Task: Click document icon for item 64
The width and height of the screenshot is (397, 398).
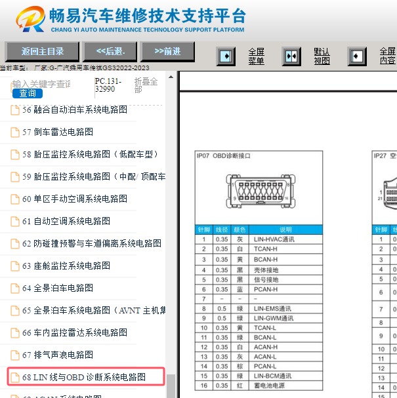Action: [15, 289]
